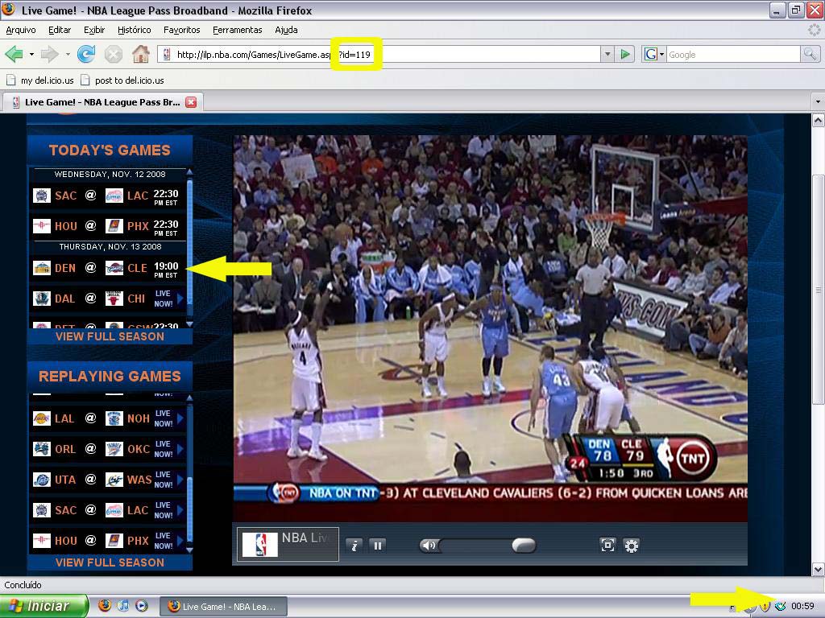This screenshot has width=825, height=618.
Task: Click the page scroll down arrow
Action: click(x=819, y=569)
